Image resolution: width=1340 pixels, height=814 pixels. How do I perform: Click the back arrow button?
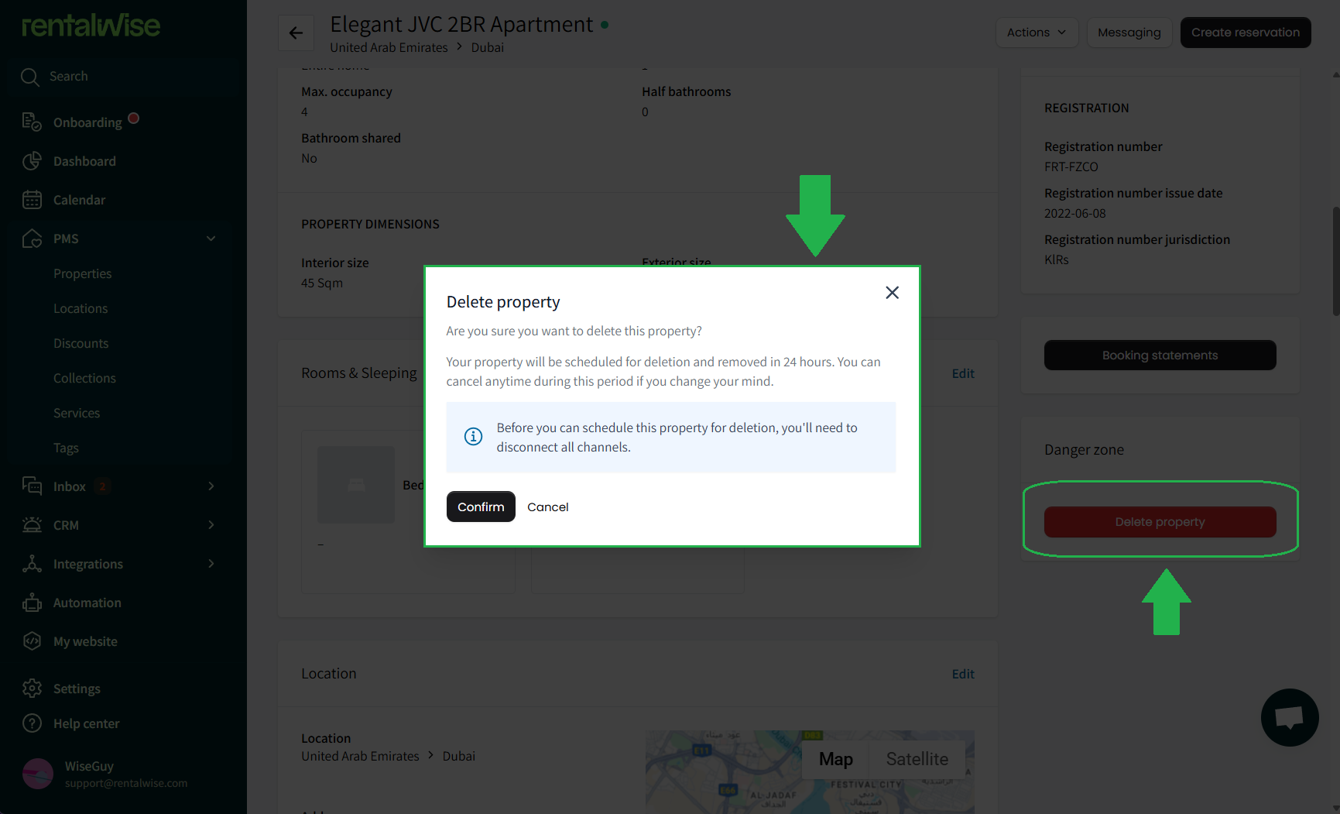296,33
